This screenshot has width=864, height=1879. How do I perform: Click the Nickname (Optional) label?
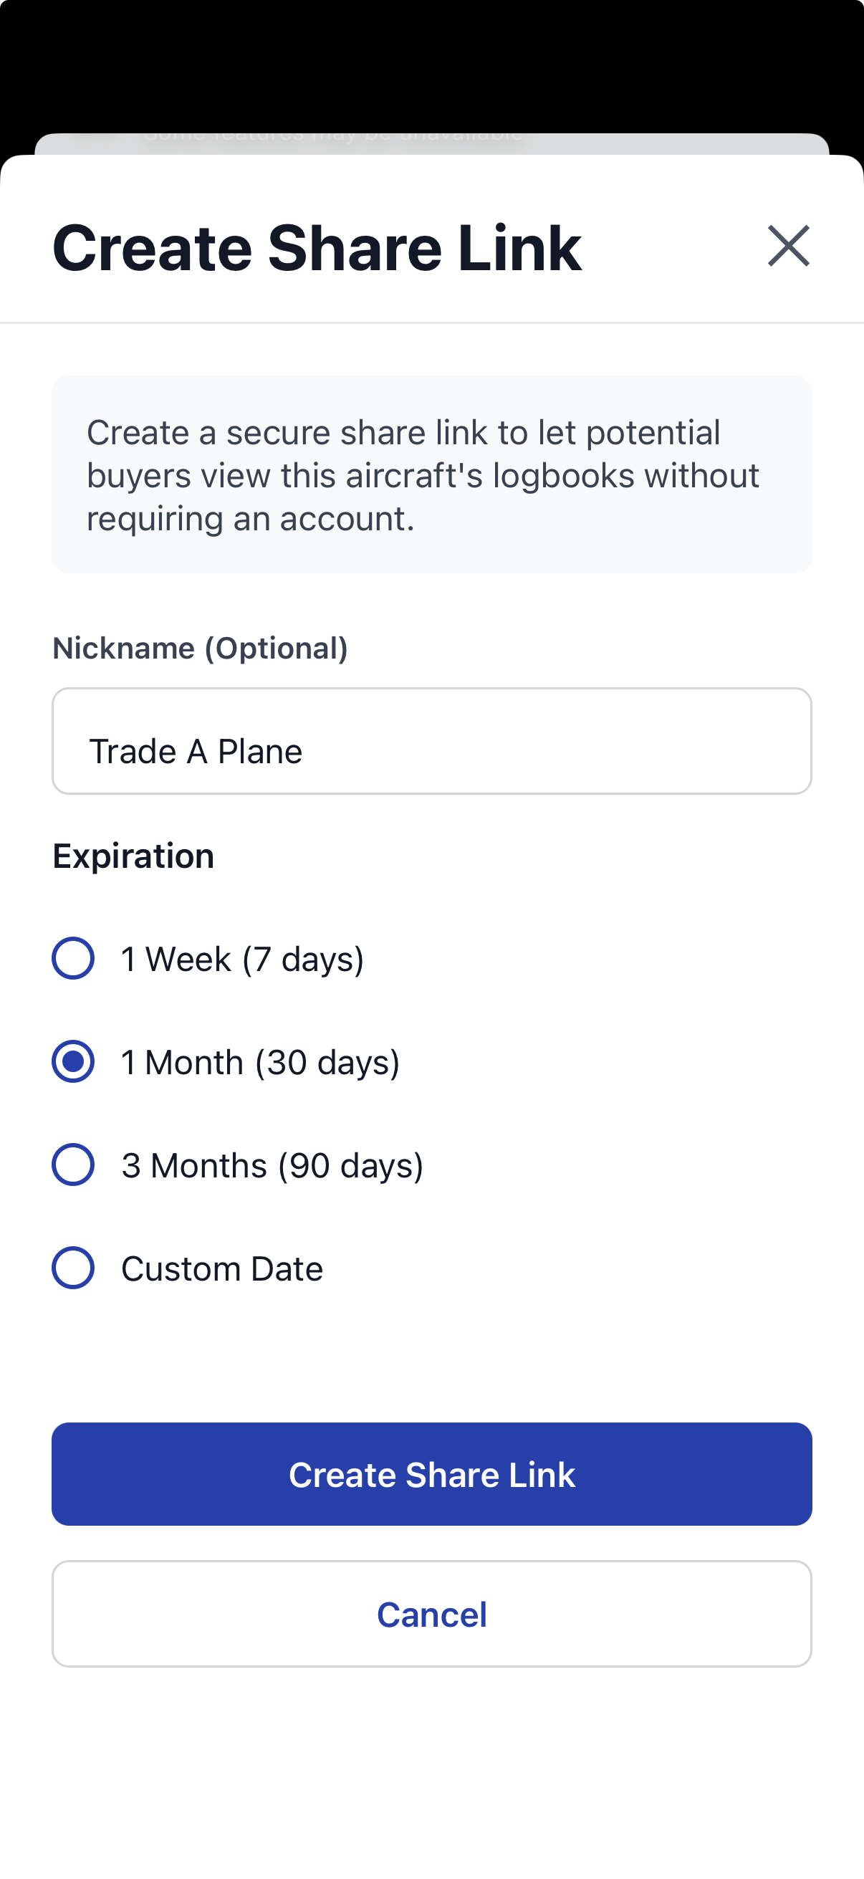200,646
